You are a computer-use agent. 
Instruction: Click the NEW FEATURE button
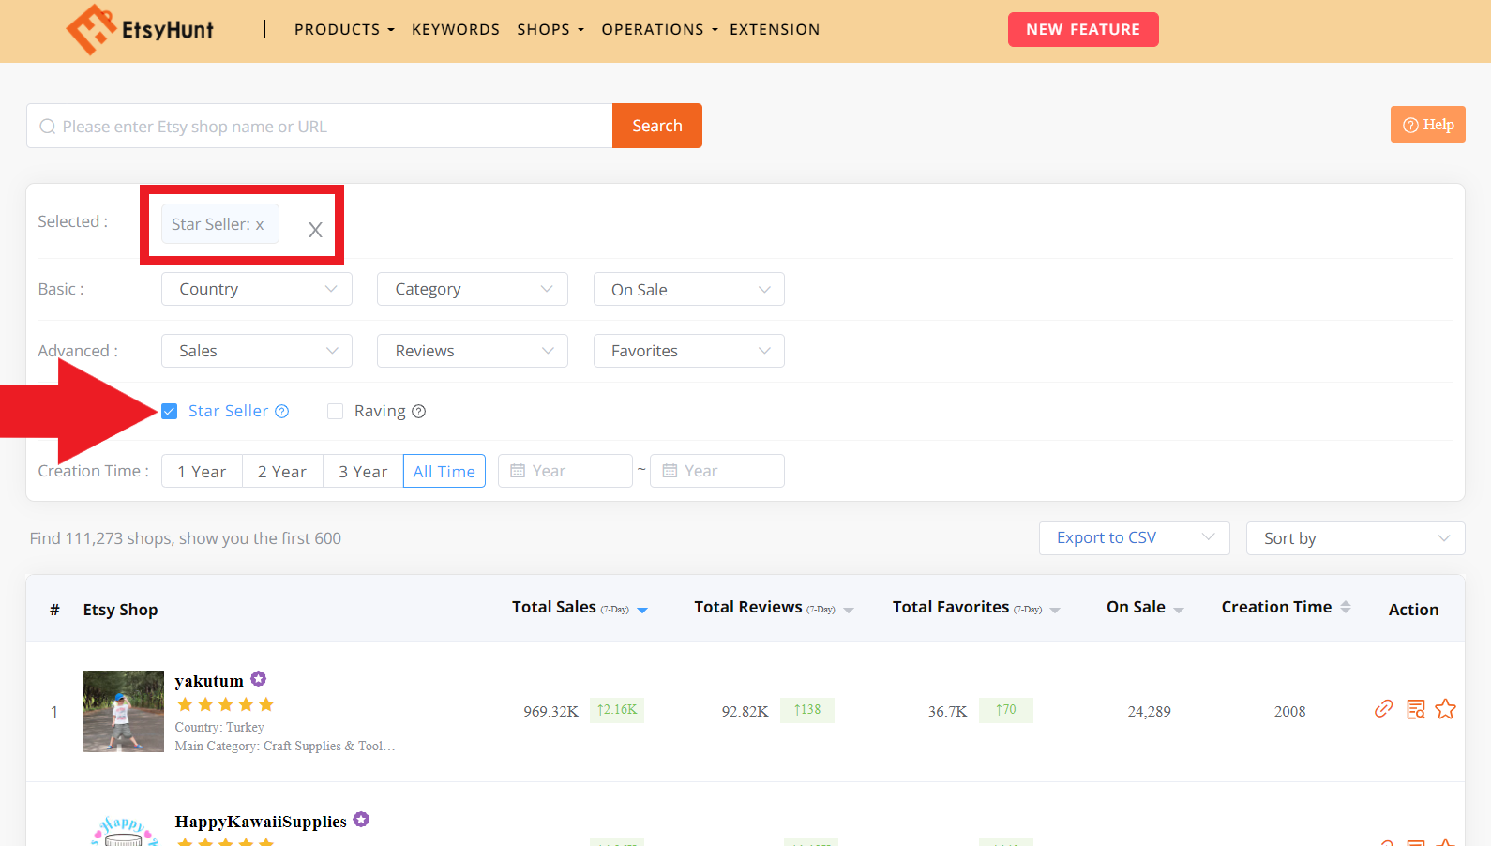point(1083,29)
